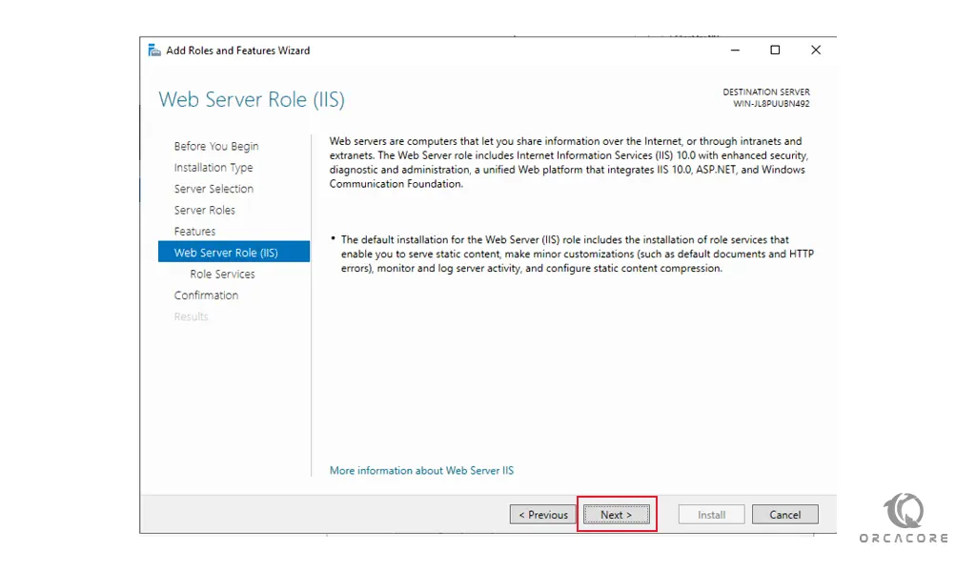Click the WIN-JL8PUUBN492 server name
The height and width of the screenshot is (572, 976).
click(x=771, y=104)
